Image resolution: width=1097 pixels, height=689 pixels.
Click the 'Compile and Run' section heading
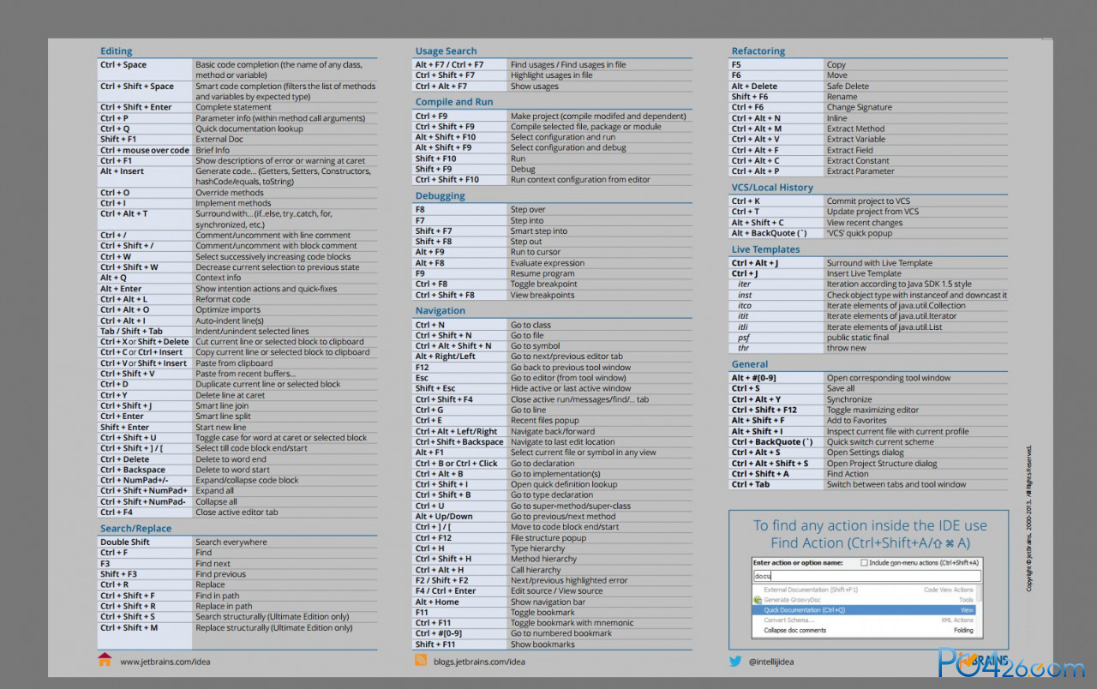(454, 102)
